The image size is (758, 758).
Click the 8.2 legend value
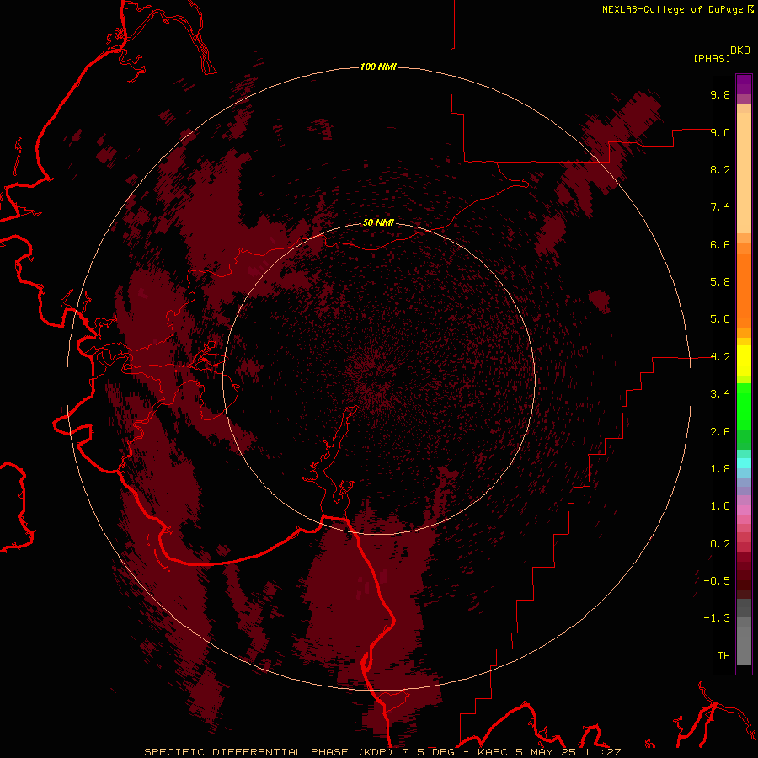[x=720, y=169]
